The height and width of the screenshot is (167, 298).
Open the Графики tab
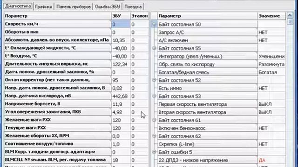click(43, 6)
